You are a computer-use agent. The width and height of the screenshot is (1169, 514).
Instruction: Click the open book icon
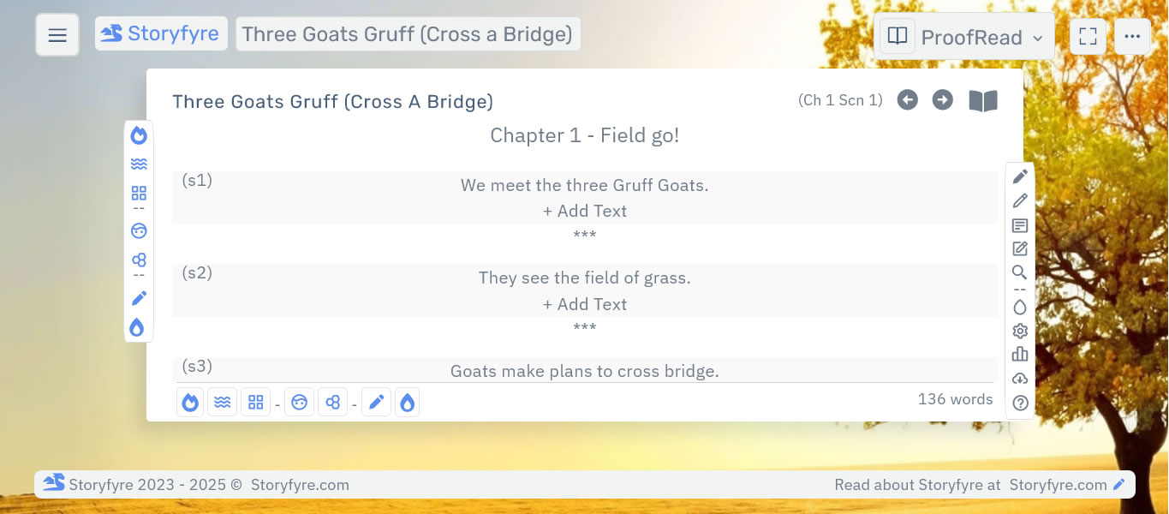click(x=983, y=101)
